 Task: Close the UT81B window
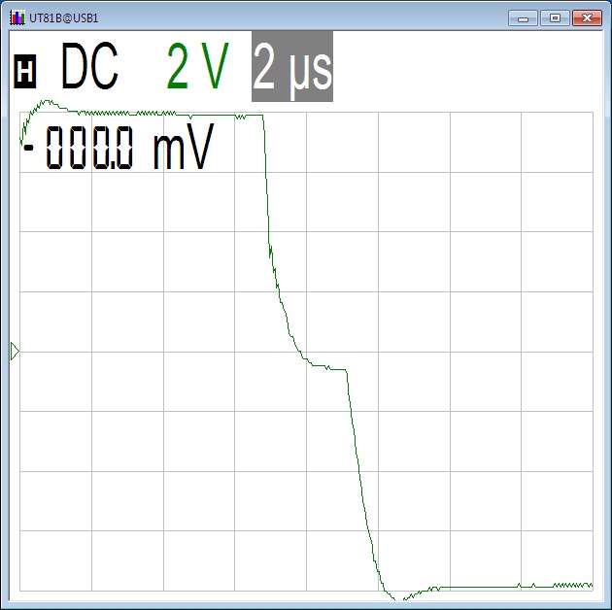pos(586,17)
